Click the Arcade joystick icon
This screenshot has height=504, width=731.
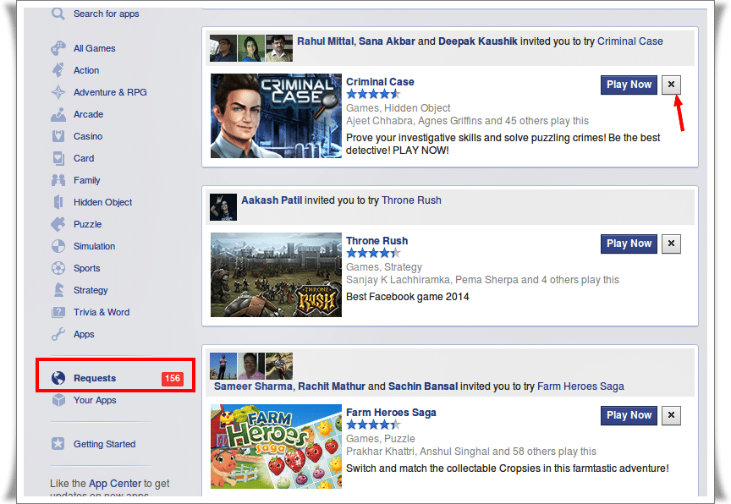58,114
